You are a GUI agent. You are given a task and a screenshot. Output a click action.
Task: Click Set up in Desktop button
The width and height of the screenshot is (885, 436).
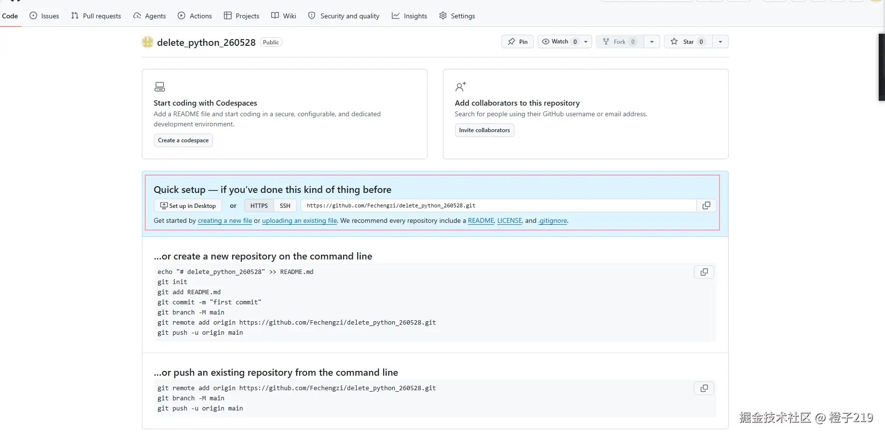click(188, 205)
